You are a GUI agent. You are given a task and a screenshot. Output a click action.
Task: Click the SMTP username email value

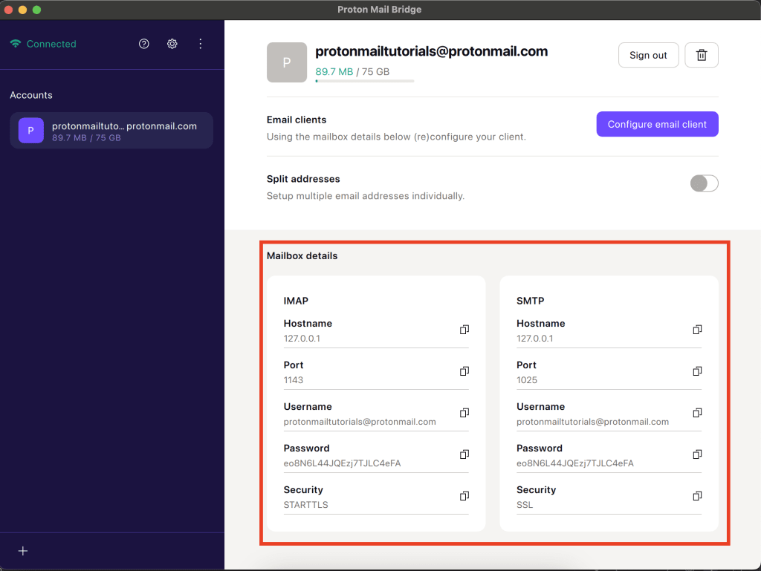592,422
